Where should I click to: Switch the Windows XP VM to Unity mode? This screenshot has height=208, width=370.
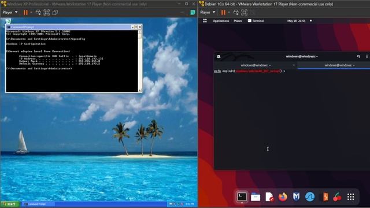(55, 12)
